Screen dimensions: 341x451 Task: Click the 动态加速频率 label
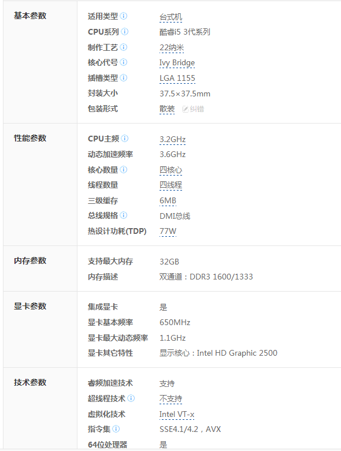click(x=110, y=154)
